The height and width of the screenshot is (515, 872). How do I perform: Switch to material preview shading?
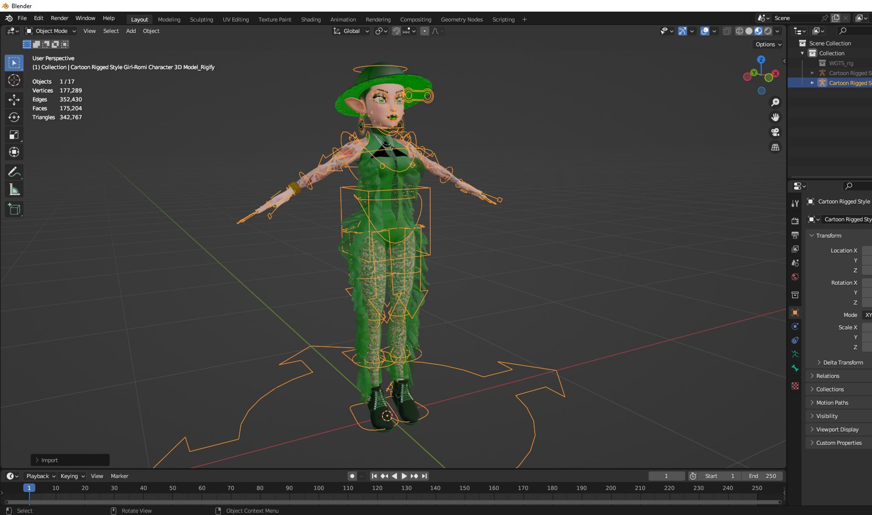point(758,31)
